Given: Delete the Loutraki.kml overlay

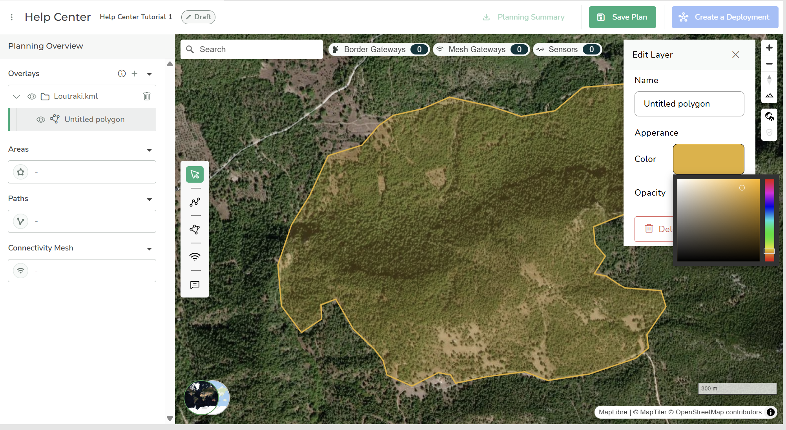Looking at the screenshot, I should [x=147, y=96].
